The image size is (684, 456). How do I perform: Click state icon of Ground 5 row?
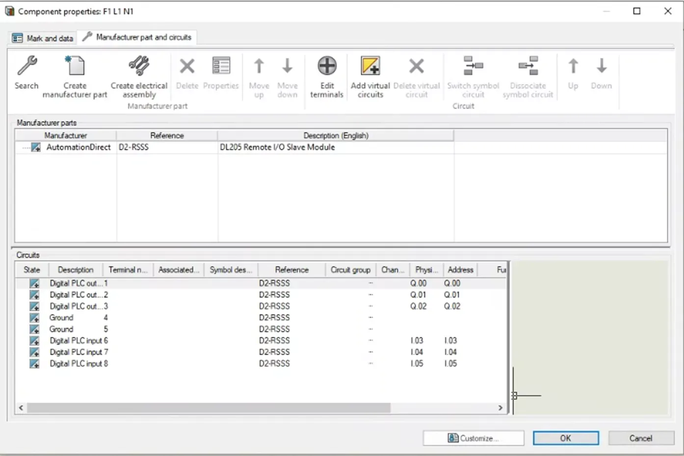pyautogui.click(x=34, y=329)
